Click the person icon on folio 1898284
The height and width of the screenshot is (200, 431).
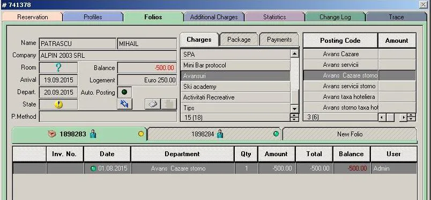point(220,134)
